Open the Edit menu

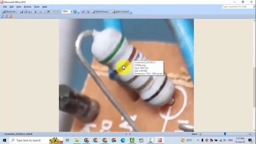12,7
